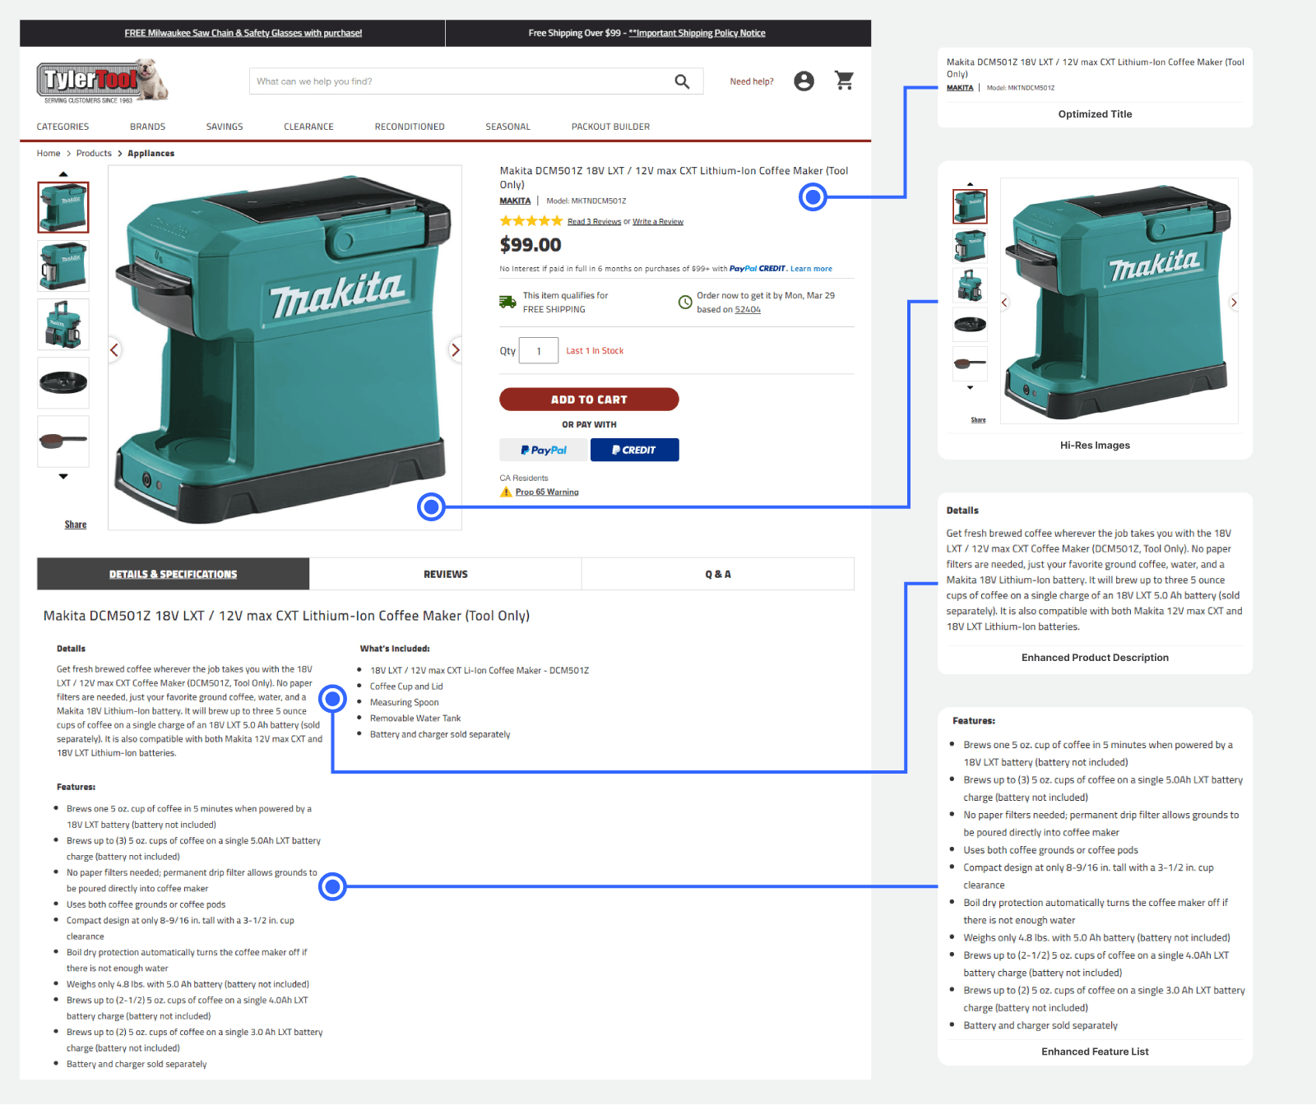
Task: Click the Tyler Tool logo
Action: point(102,81)
